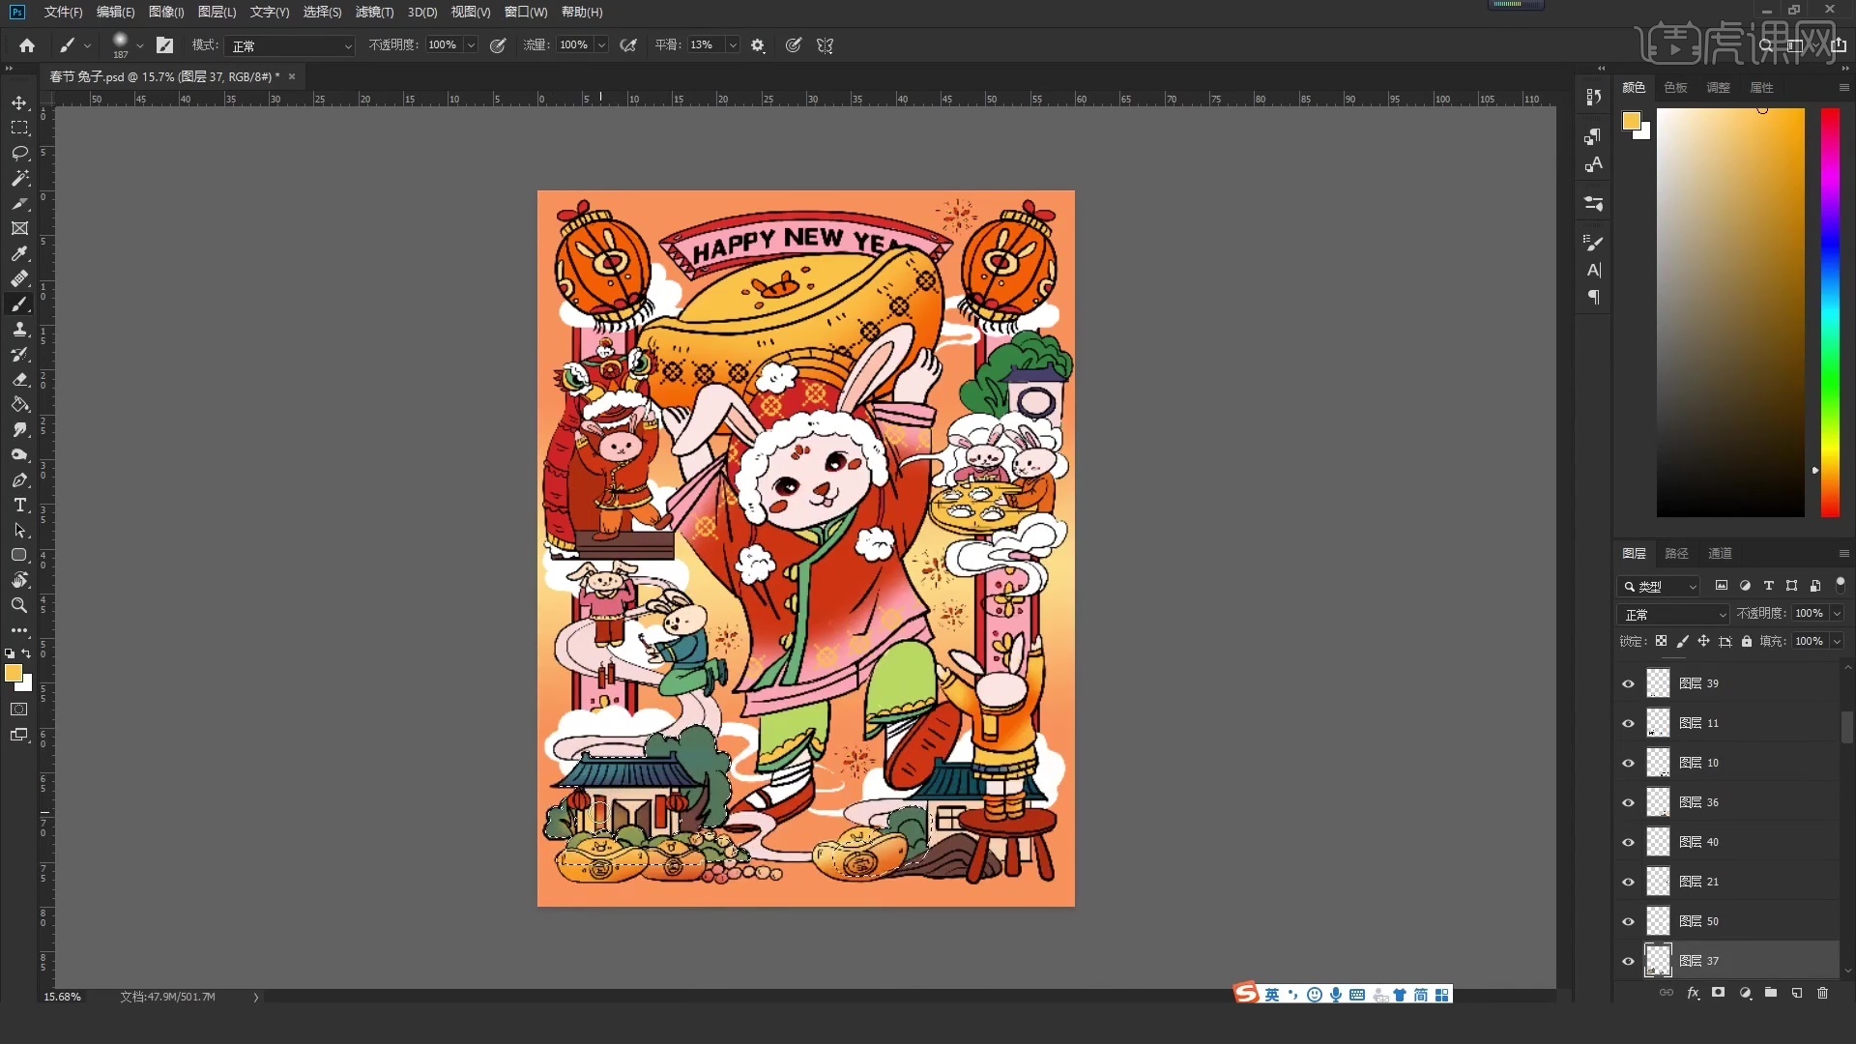The width and height of the screenshot is (1856, 1044).
Task: Select the Path Selection tool
Action: click(19, 530)
